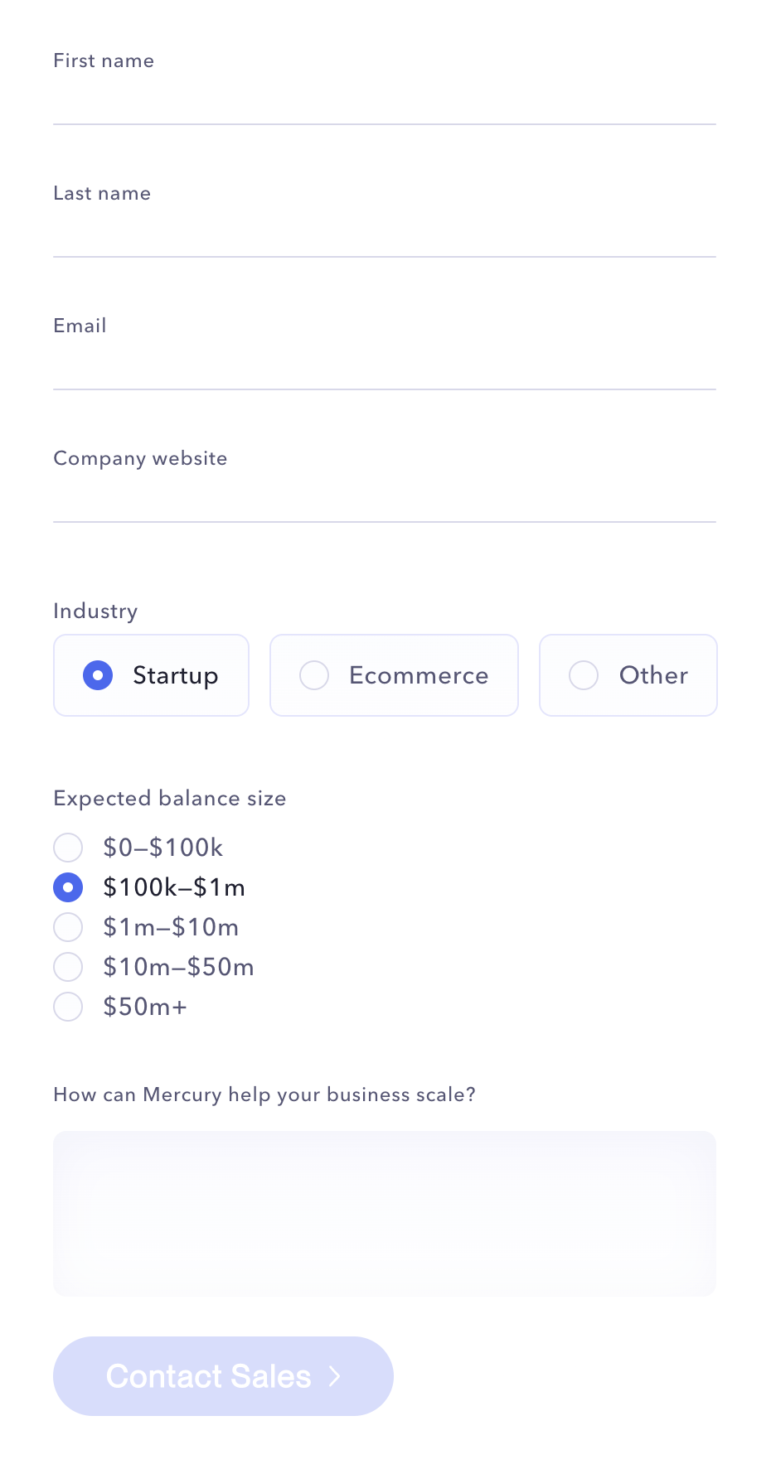The height and width of the screenshot is (1469, 771).
Task: Click the Expected balance size label
Action: (x=170, y=798)
